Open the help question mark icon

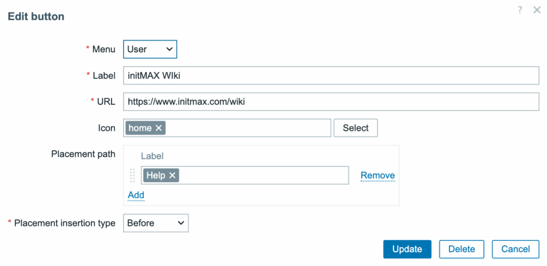(x=520, y=10)
